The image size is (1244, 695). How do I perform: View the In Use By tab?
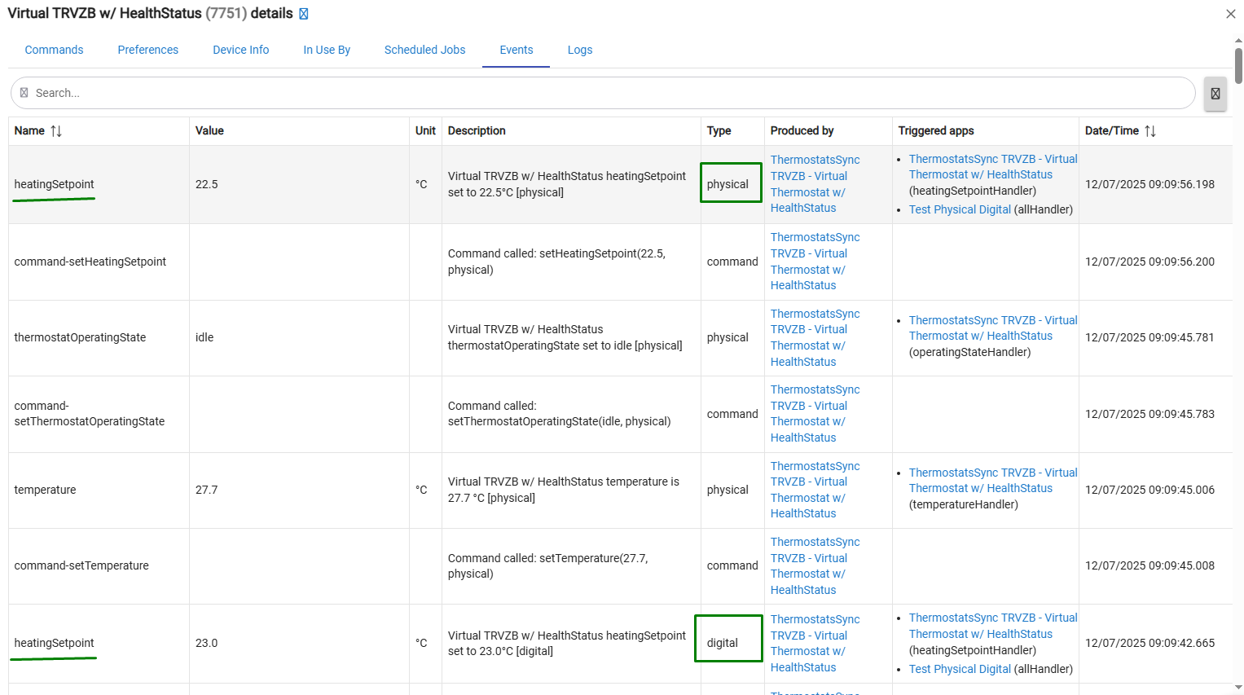[326, 50]
